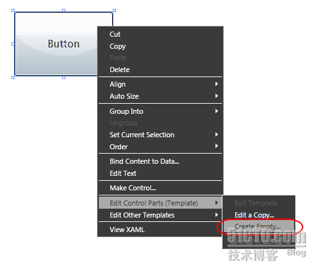Open the Group Into submenu
The height and width of the screenshot is (270, 315).
click(160, 111)
